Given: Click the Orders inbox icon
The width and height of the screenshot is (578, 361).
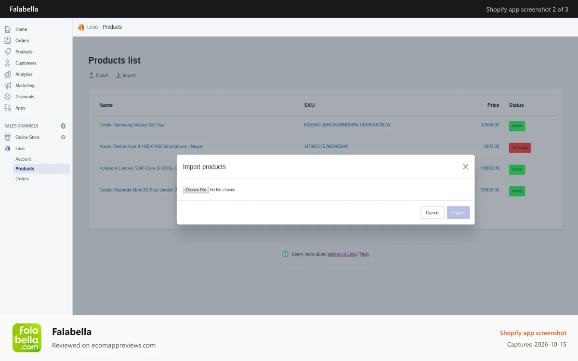Looking at the screenshot, I should pyautogui.click(x=8, y=40).
